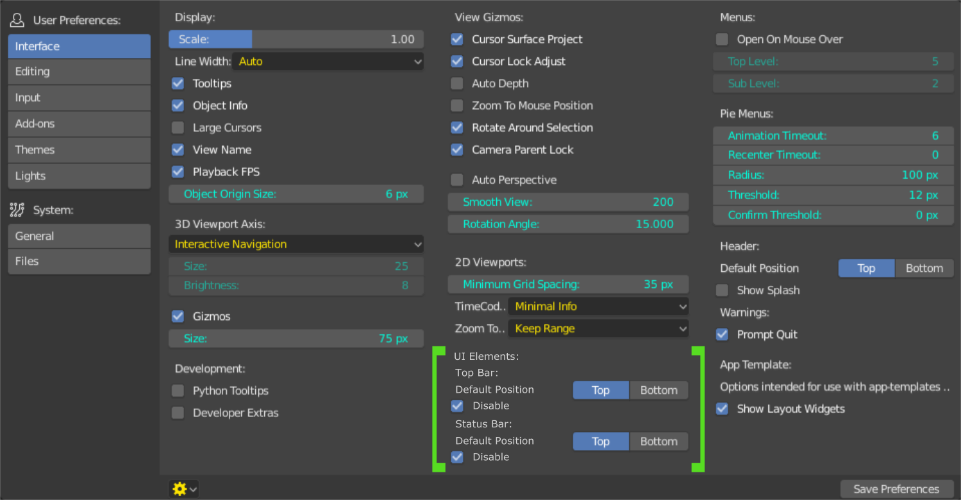Open the System General tab
Image resolution: width=961 pixels, height=500 pixels.
tap(79, 236)
